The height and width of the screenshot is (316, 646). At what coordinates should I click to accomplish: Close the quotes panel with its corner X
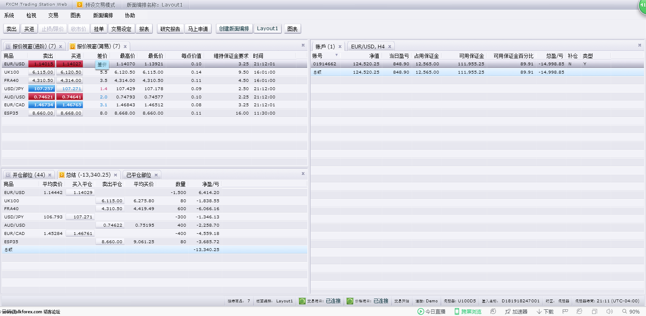pyautogui.click(x=303, y=45)
